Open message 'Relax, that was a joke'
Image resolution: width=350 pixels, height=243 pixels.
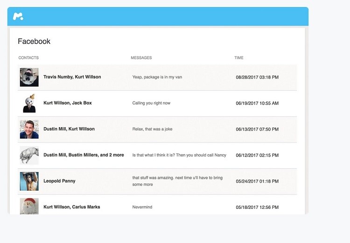pyautogui.click(x=152, y=129)
